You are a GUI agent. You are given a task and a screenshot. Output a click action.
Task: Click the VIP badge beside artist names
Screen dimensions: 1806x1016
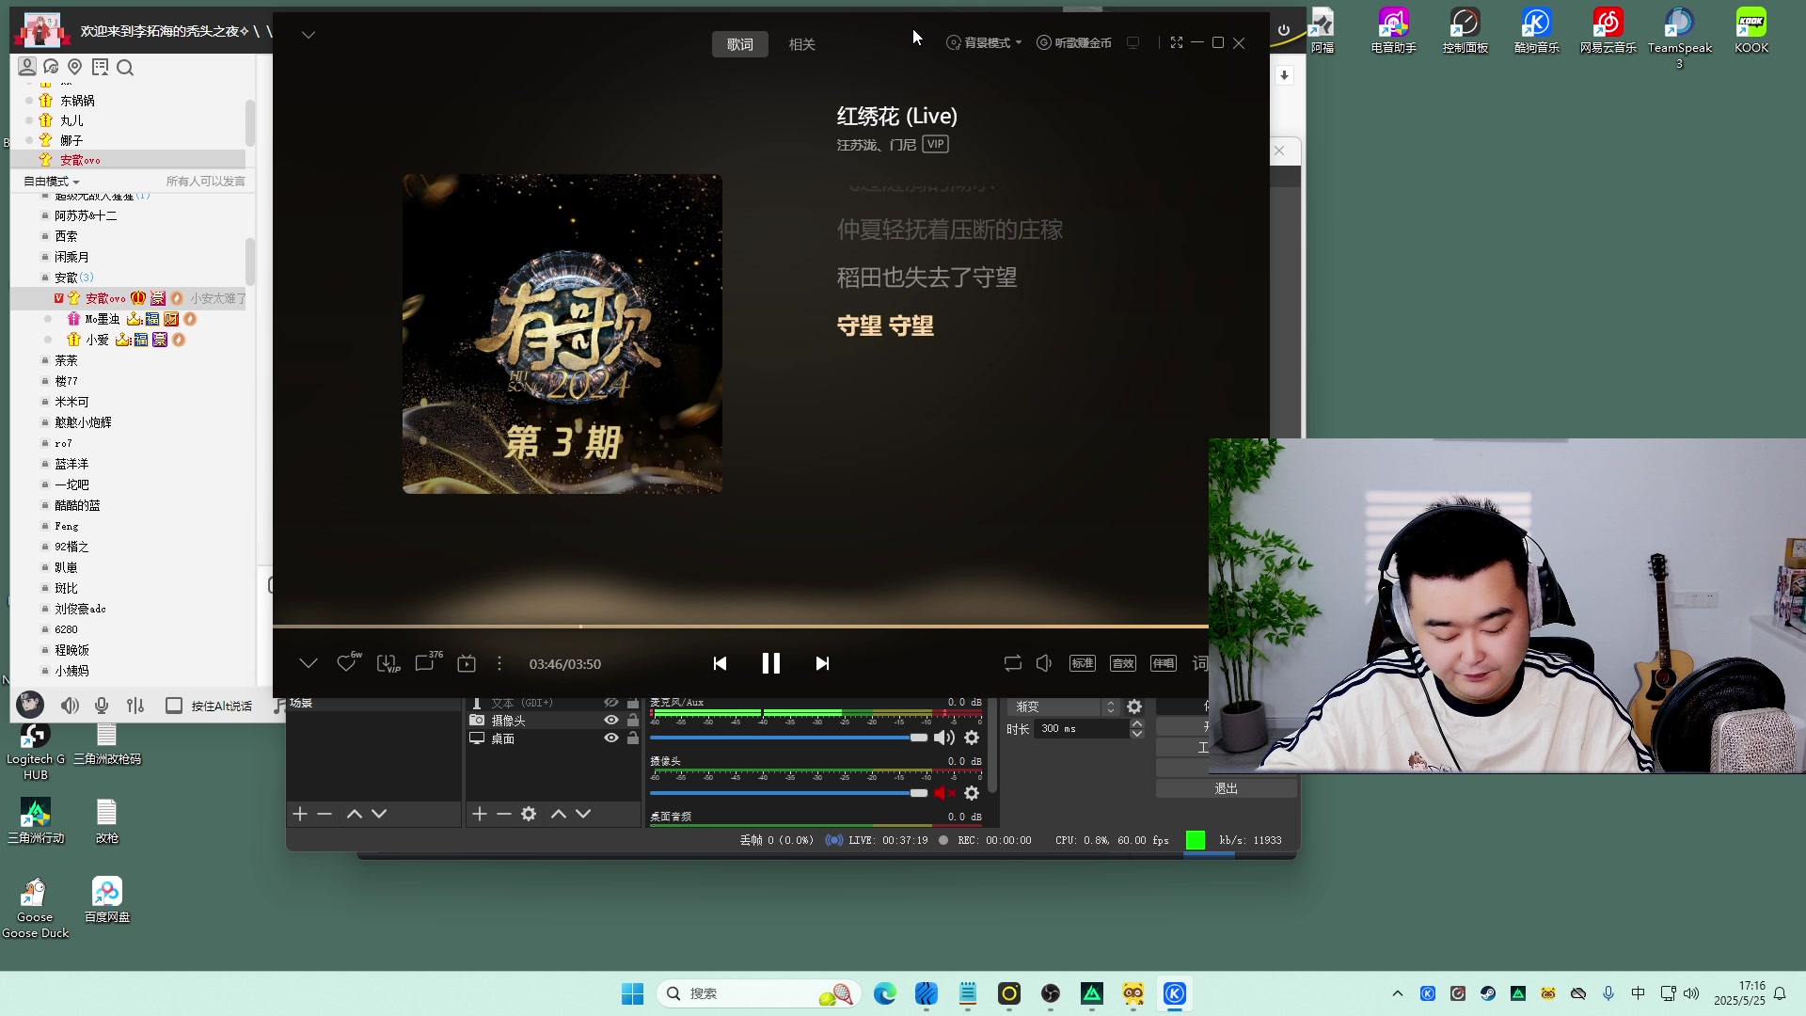pos(935,144)
